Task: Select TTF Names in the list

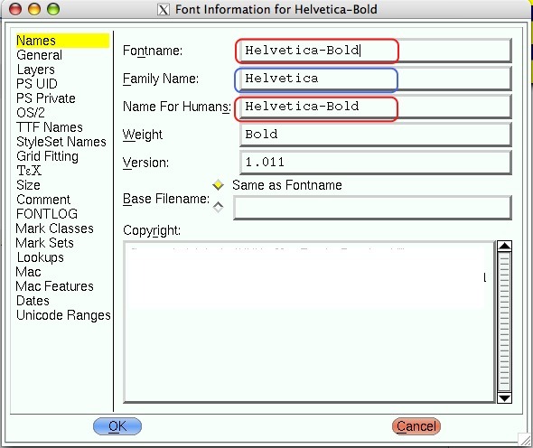Action: coord(50,127)
